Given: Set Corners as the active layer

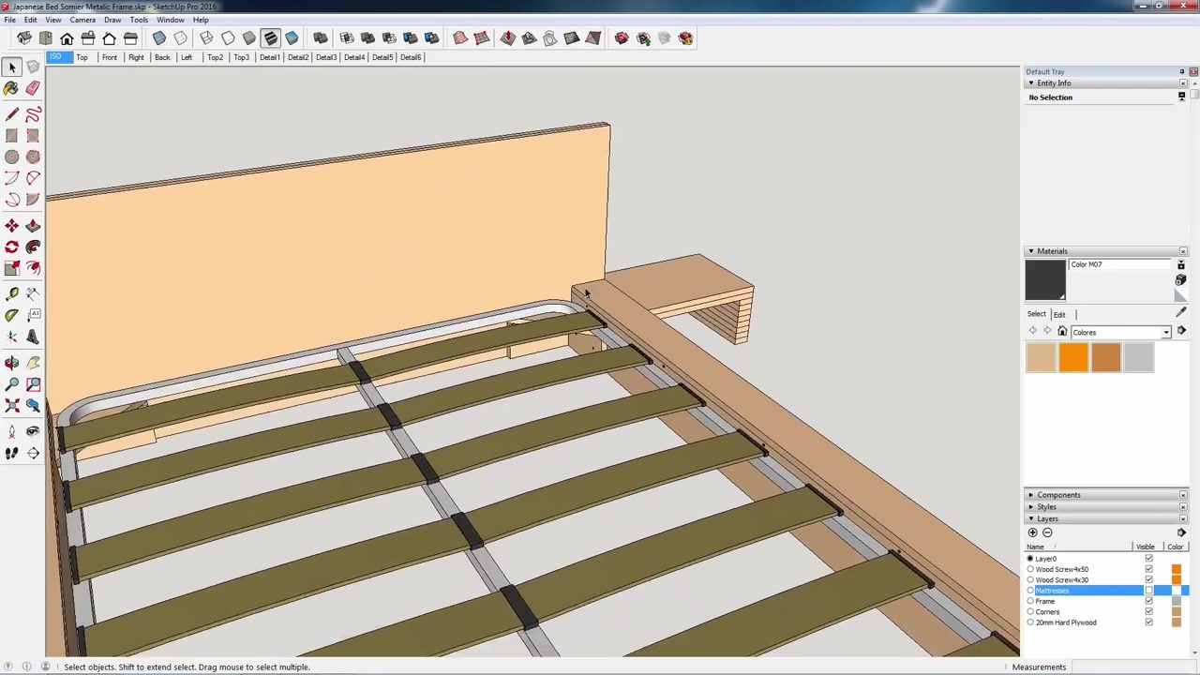Looking at the screenshot, I should 1030,612.
